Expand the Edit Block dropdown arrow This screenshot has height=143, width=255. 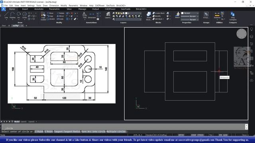[x=163, y=19]
